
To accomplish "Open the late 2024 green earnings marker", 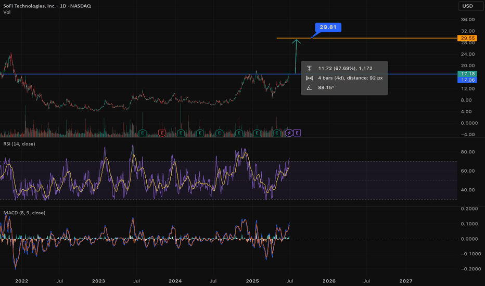I will tap(238, 133).
